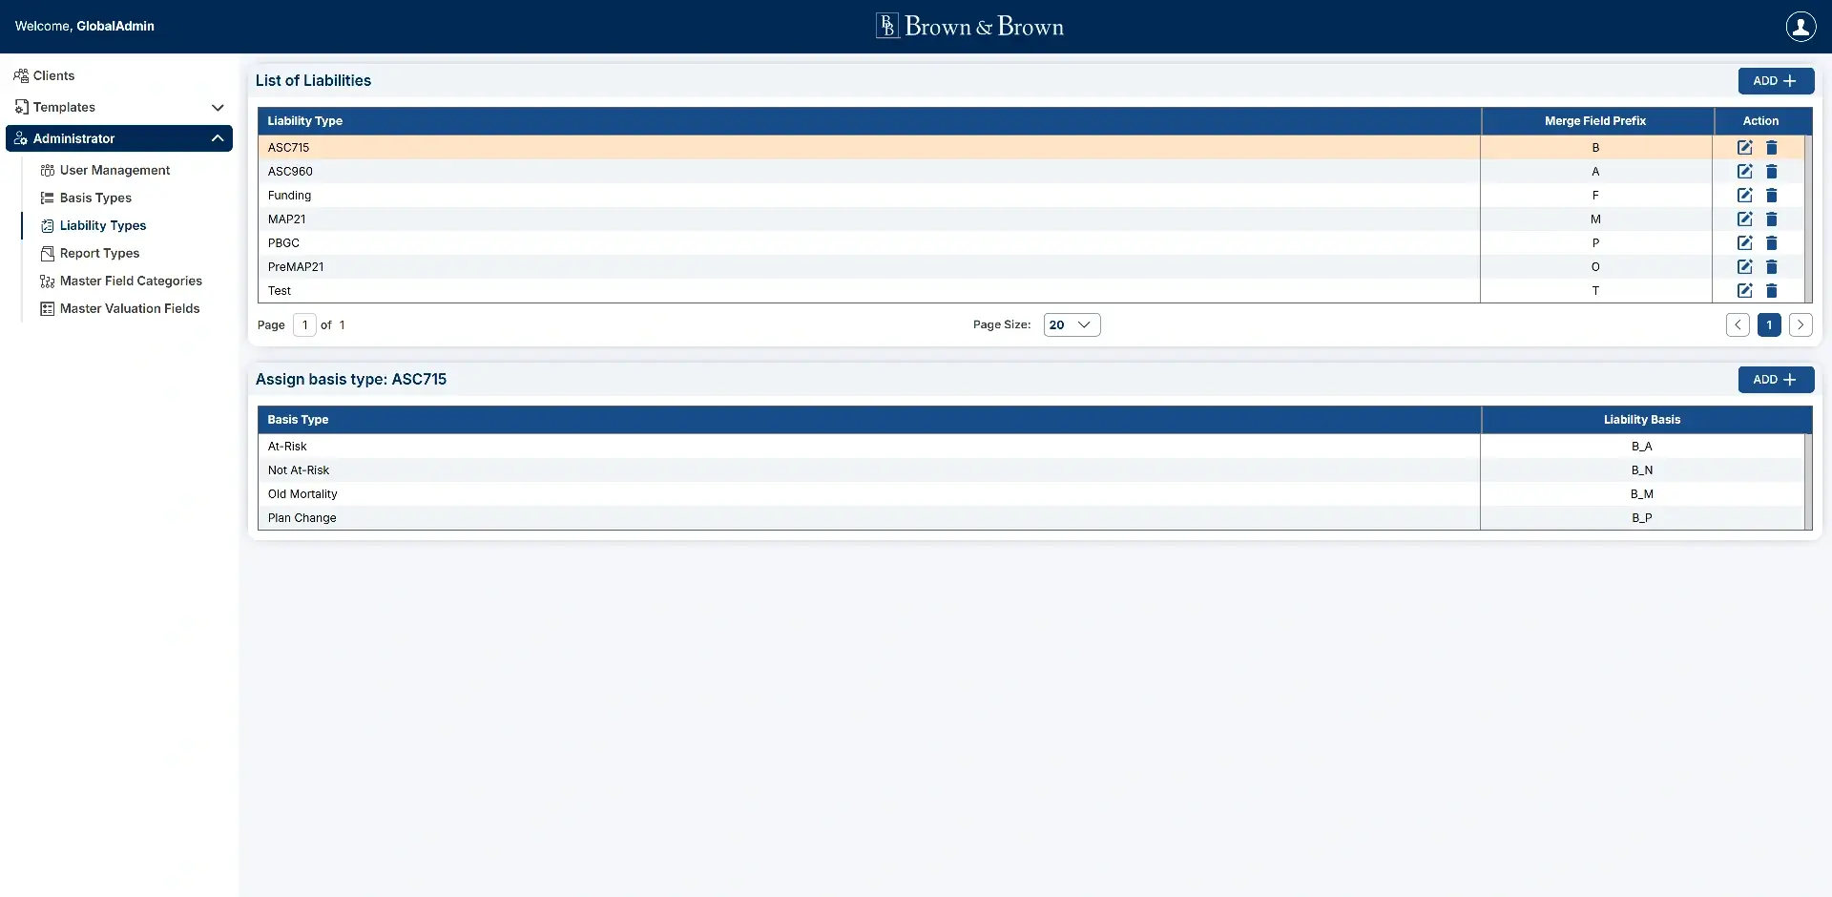Open Master Valuation Fields

click(131, 308)
